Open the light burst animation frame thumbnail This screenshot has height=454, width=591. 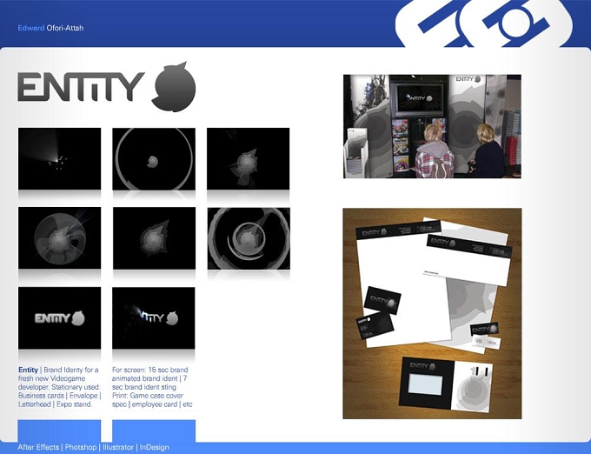[60, 159]
